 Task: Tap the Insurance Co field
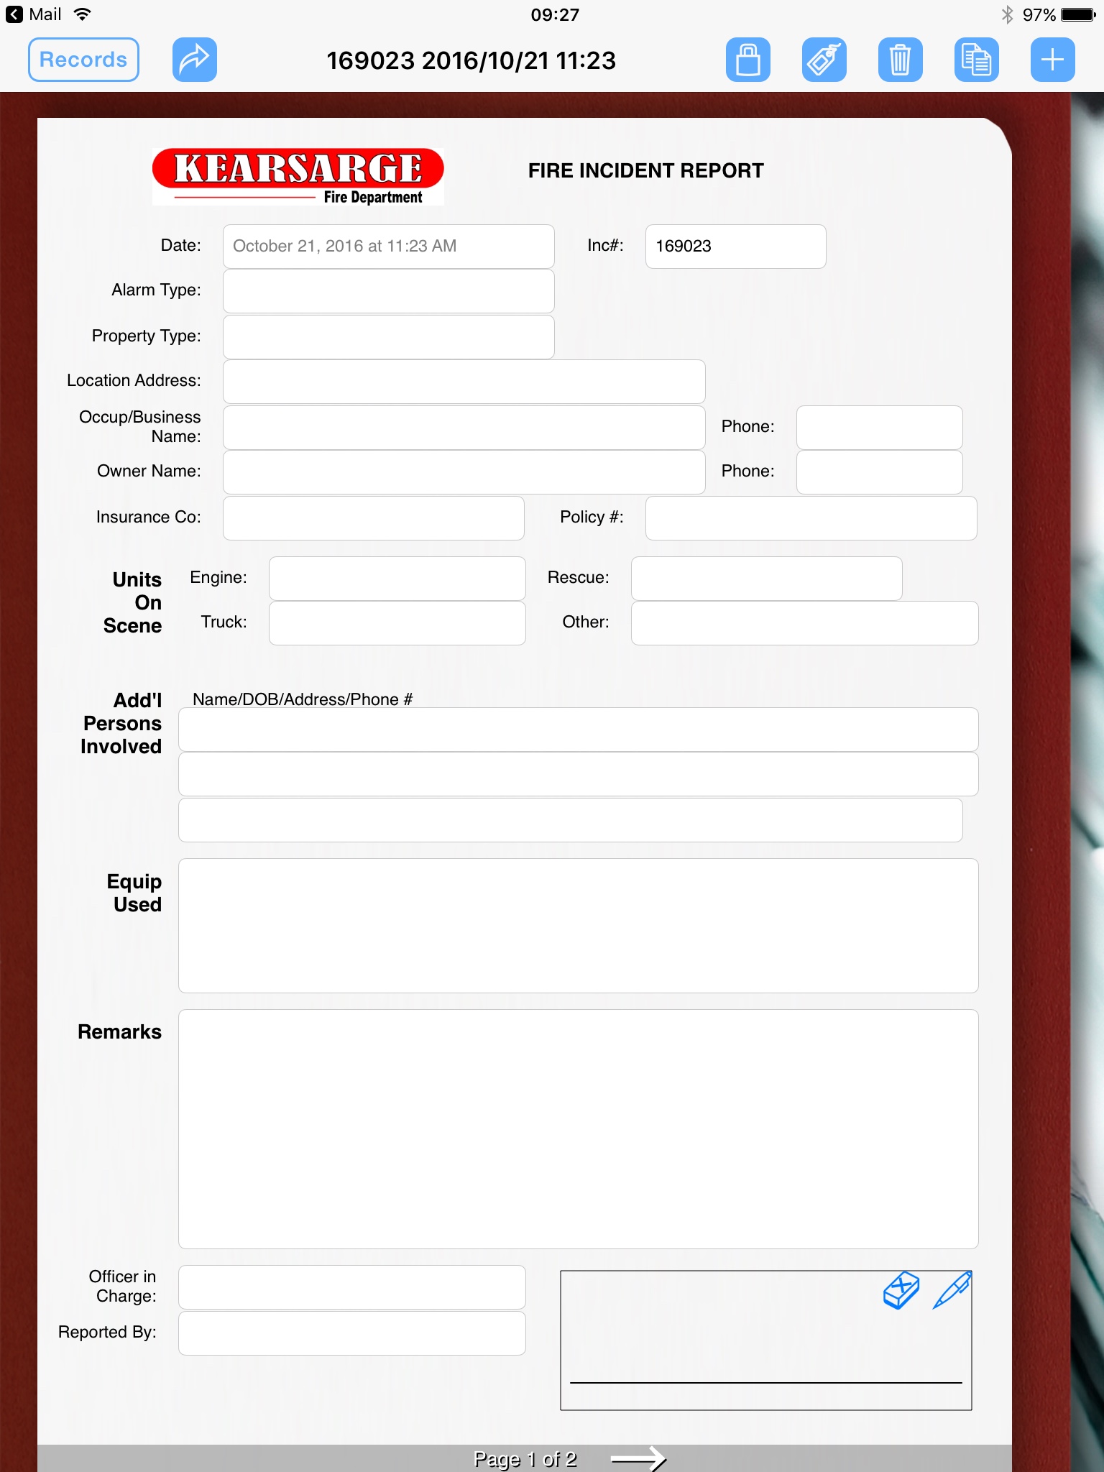click(373, 518)
